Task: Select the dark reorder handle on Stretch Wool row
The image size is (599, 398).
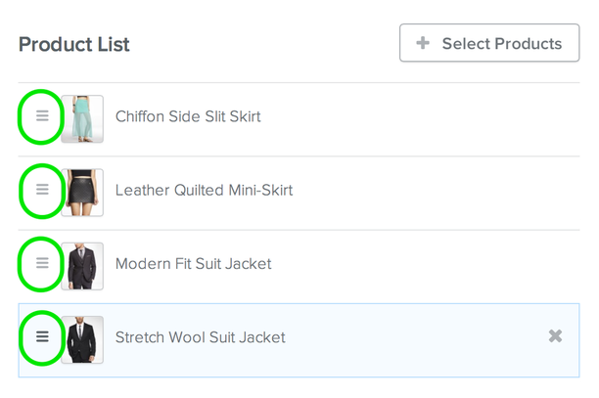Action: 42,336
